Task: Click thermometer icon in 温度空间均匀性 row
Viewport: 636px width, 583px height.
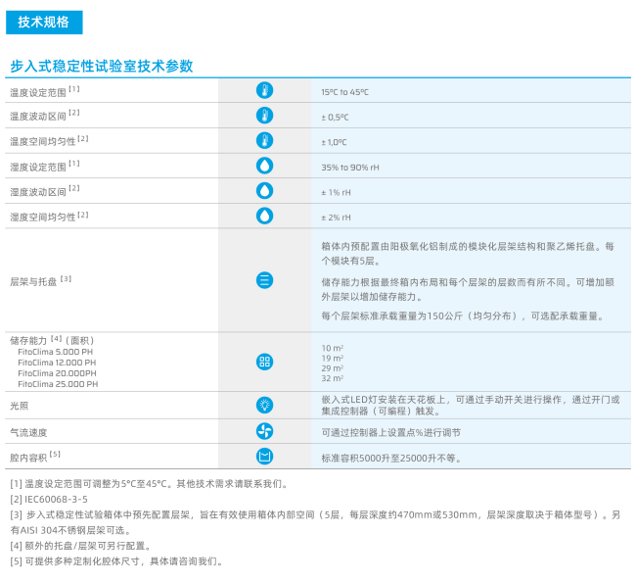Action: pyautogui.click(x=264, y=140)
